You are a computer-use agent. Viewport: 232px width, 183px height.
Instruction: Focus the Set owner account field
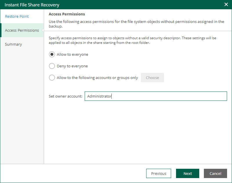coord(156,96)
